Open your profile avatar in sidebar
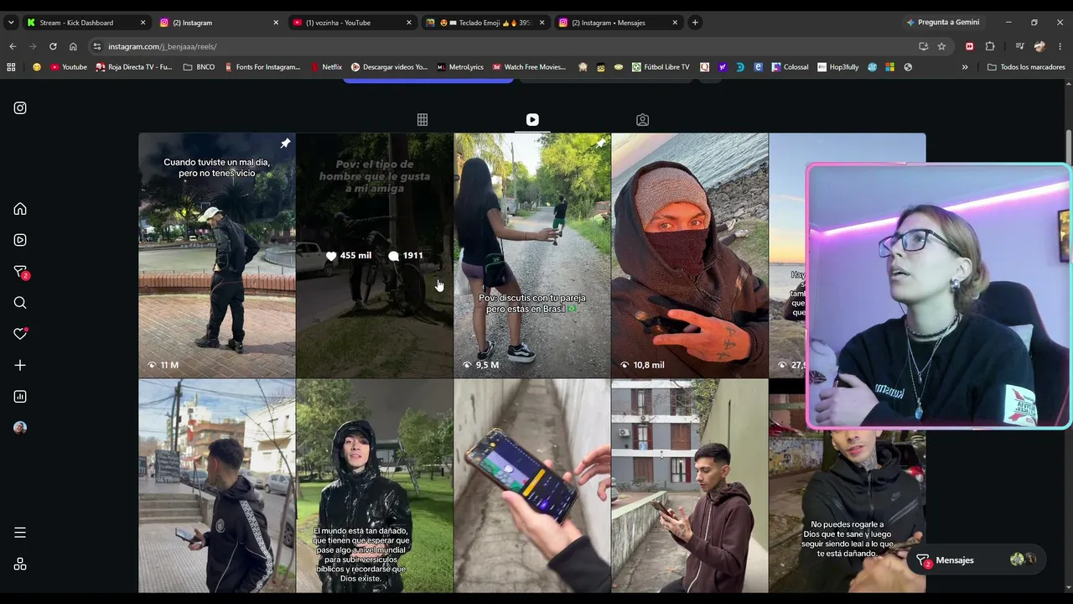 click(x=20, y=428)
